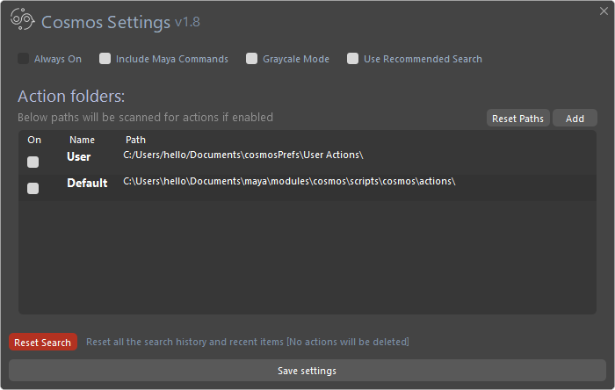Click the Path column header

135,140
